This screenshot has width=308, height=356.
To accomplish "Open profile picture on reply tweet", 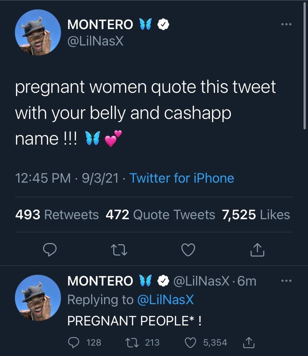I will (x=38, y=298).
